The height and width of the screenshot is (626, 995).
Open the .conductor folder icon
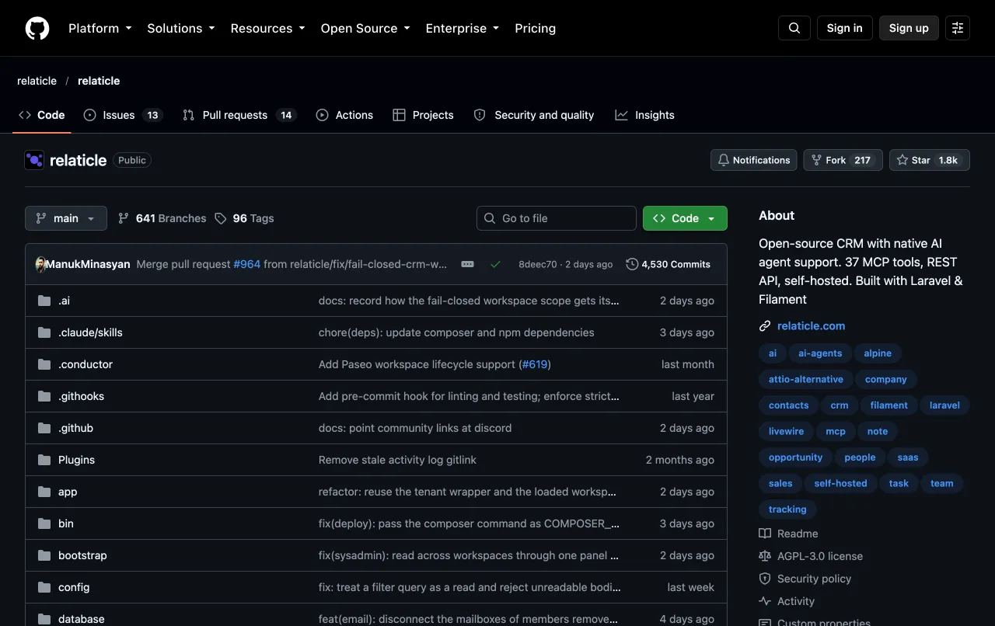click(x=44, y=364)
